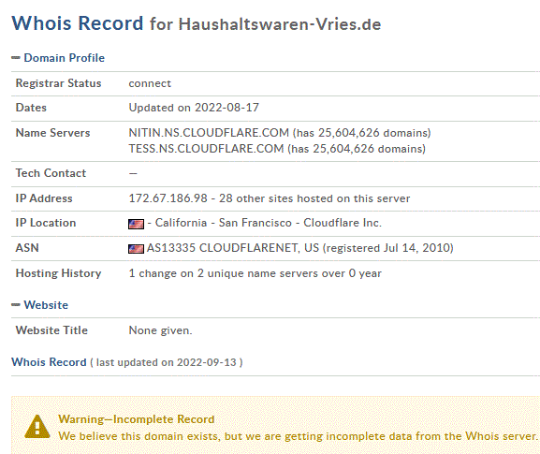Click the 172.67.186.98 IP address

coord(168,198)
